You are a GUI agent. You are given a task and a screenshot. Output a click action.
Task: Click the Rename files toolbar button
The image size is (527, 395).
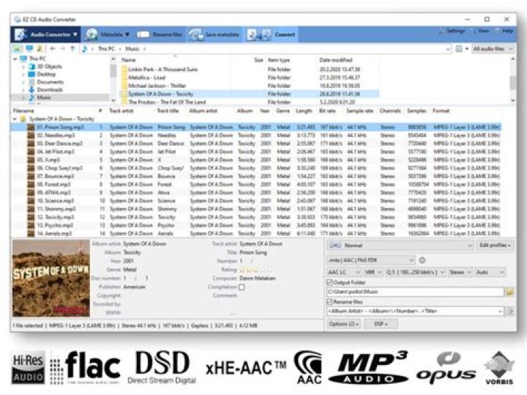click(x=160, y=34)
